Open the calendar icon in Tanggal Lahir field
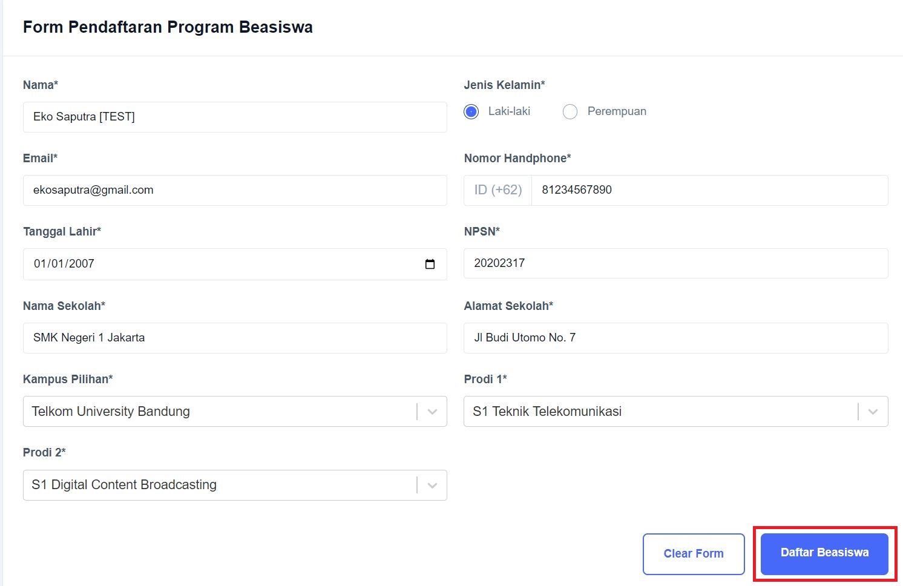The width and height of the screenshot is (903, 586). (x=430, y=264)
